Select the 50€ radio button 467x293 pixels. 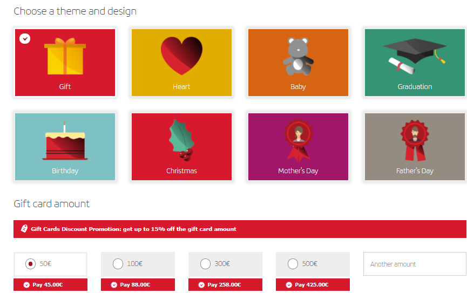point(30,264)
